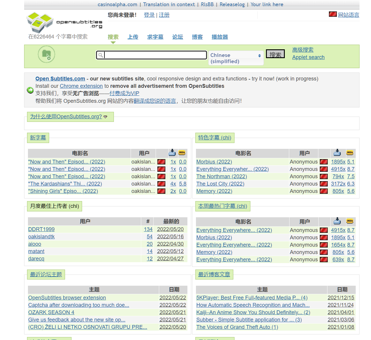Screen dimensions: 371x340
Task: Click the Chrome extension link
Action: click(81, 86)
